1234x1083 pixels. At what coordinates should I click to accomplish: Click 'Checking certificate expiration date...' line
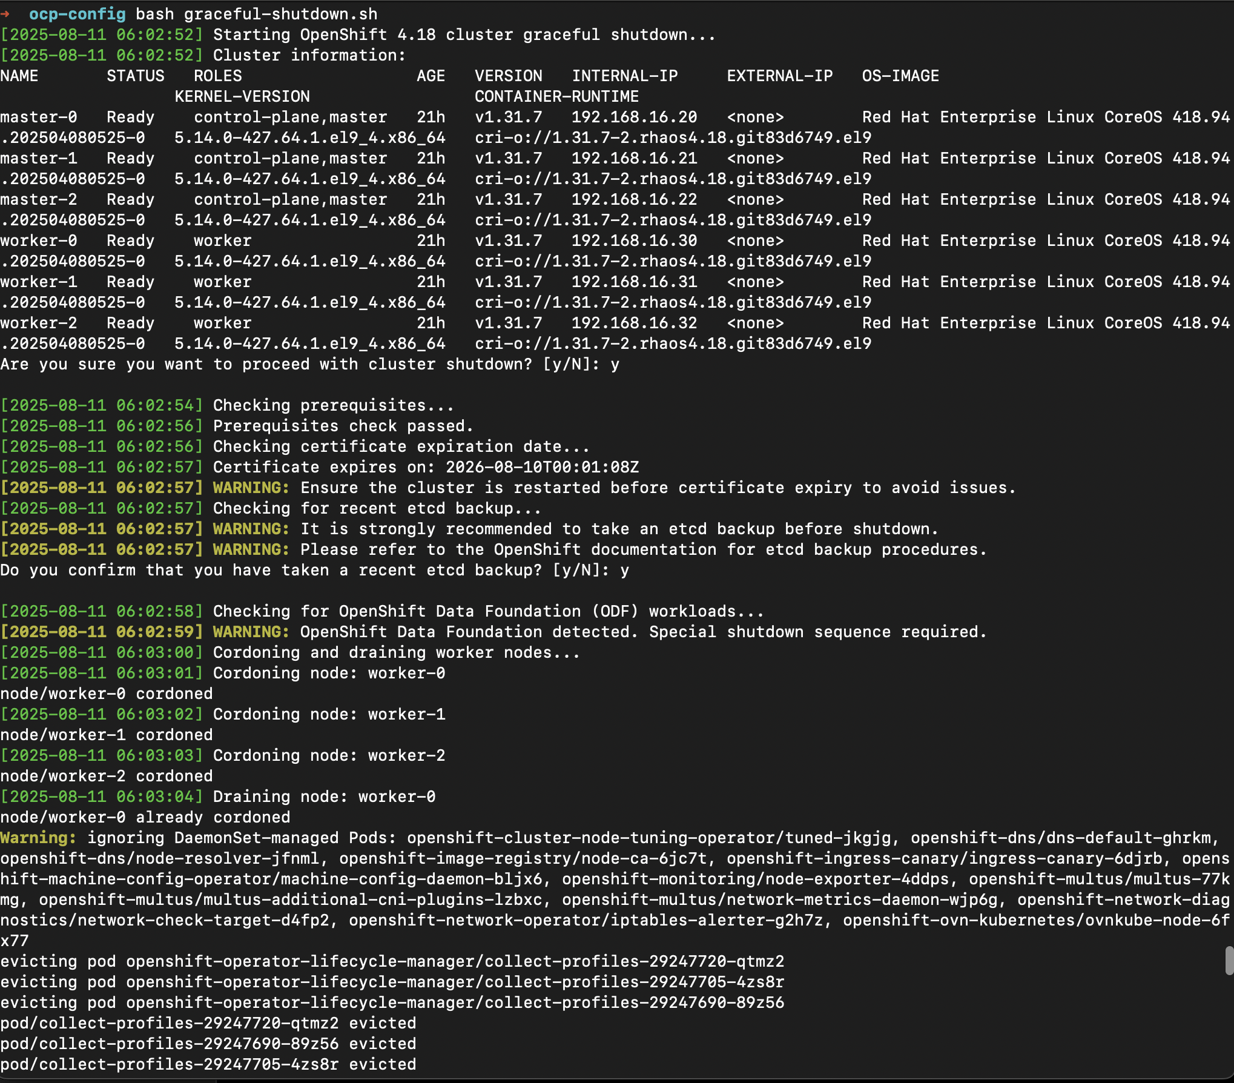[x=295, y=446]
